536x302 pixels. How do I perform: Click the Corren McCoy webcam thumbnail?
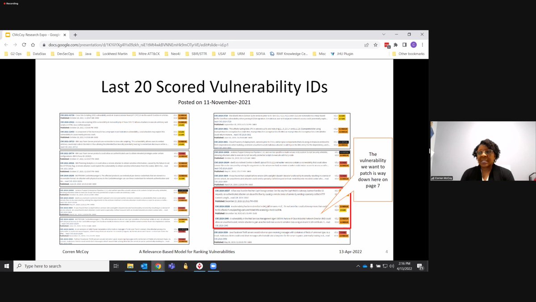(483, 151)
